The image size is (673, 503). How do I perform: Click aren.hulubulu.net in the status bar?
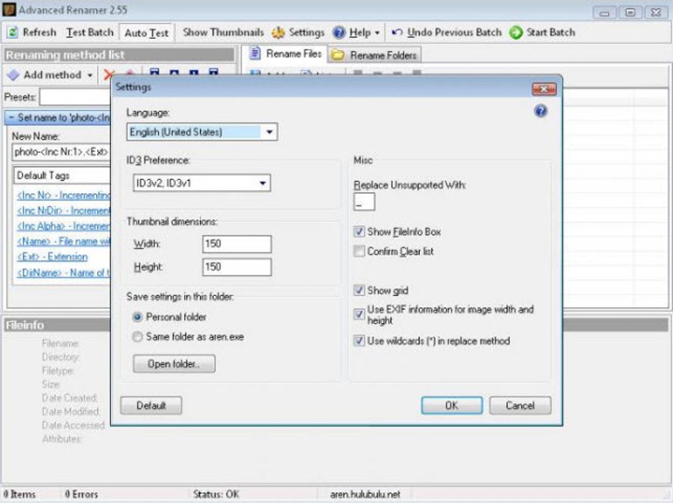tap(366, 494)
